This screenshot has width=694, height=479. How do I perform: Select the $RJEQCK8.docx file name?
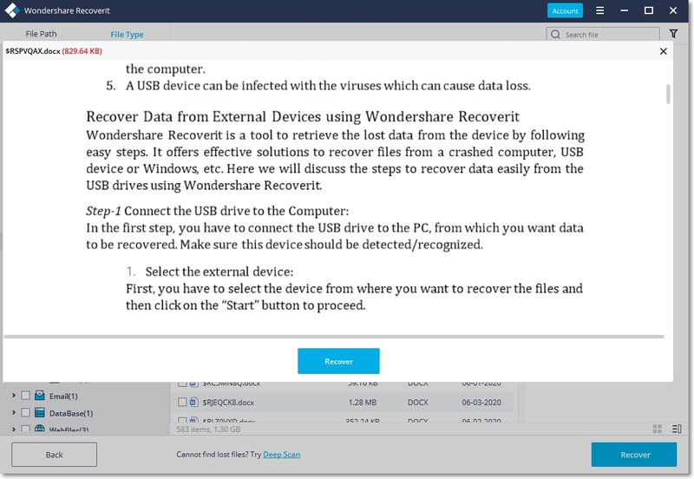[228, 403]
